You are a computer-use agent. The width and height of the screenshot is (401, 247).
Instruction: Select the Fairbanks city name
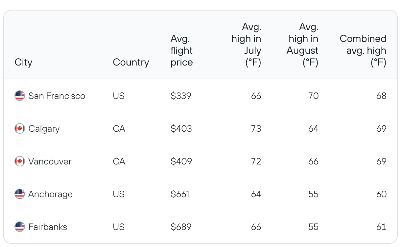48,227
